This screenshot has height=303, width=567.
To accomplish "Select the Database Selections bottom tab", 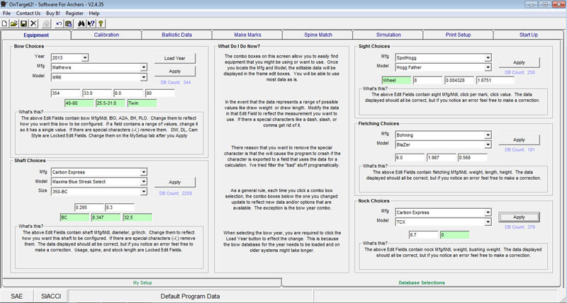I will click(x=422, y=282).
